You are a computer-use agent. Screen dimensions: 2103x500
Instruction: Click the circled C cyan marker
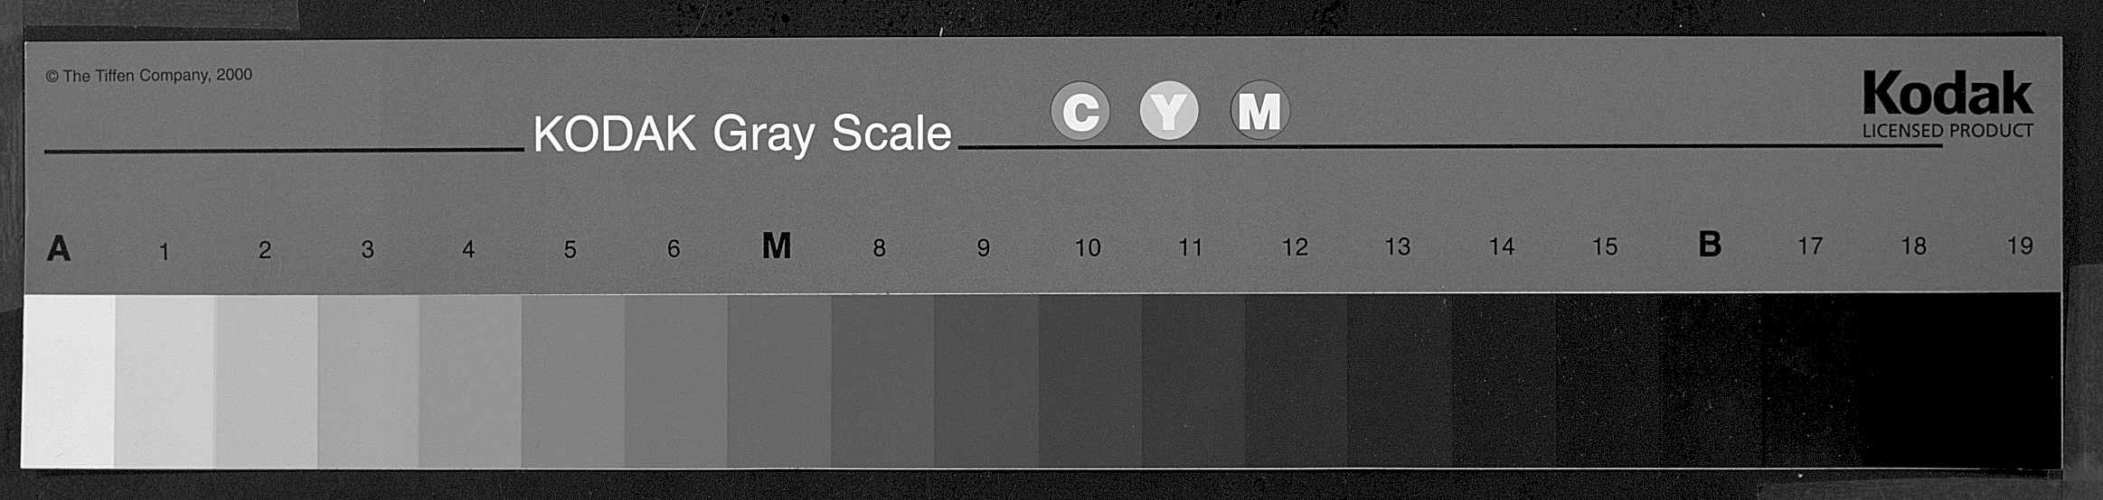pos(1080,111)
